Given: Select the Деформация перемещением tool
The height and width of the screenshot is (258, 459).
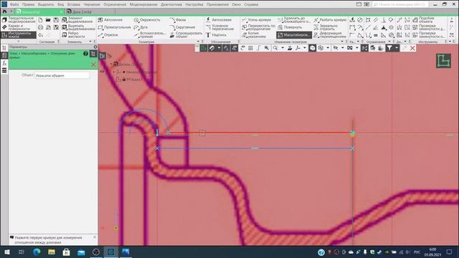Looking at the screenshot, I should click(x=330, y=35).
